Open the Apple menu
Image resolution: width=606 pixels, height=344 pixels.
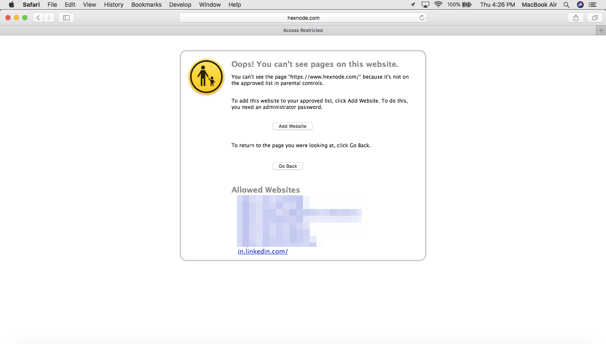coord(11,5)
